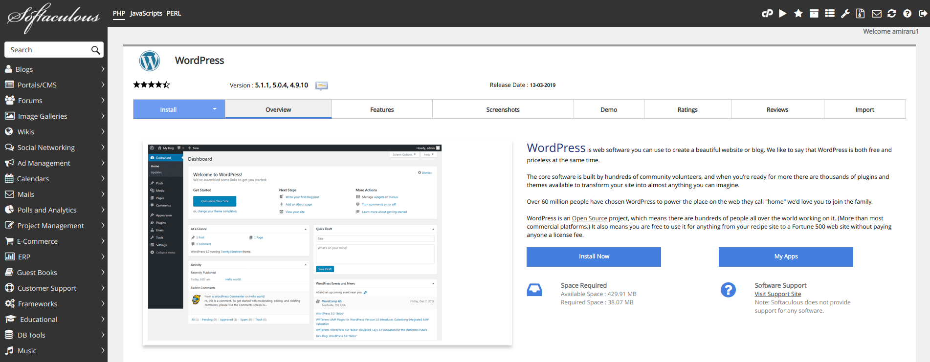Click the E-Commerce shopping cart icon
This screenshot has width=930, height=362.
click(9, 241)
